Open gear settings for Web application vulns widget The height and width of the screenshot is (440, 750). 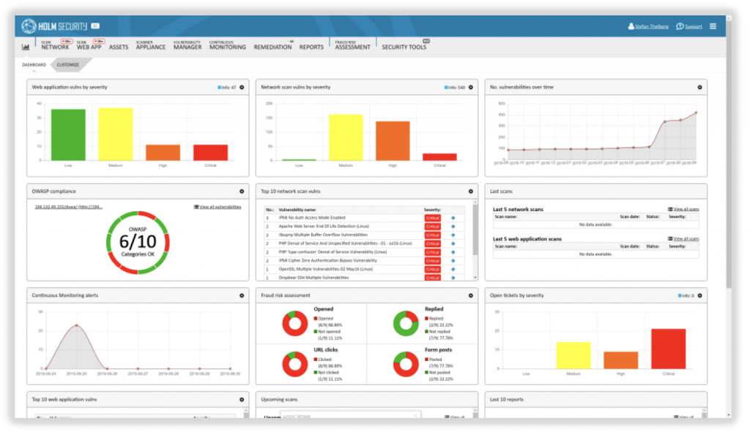[x=242, y=87]
